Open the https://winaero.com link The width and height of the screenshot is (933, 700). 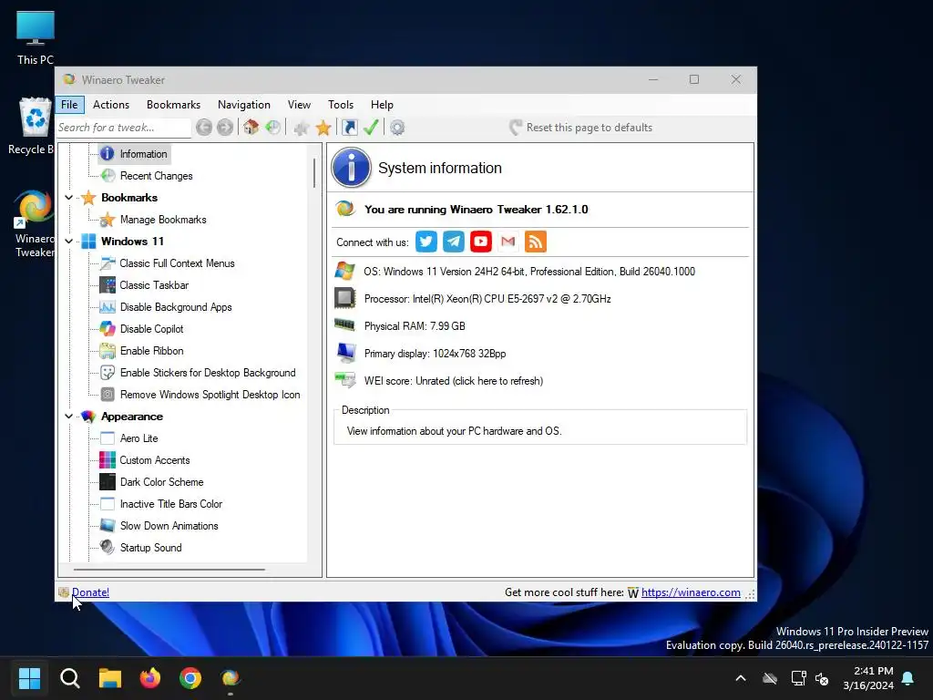[x=691, y=592]
